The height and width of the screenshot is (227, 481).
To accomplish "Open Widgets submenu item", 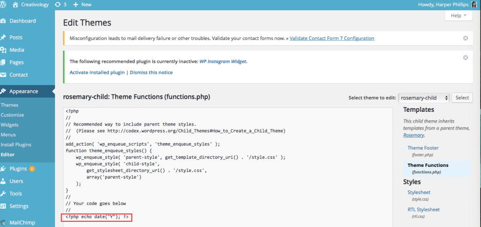I will pos(9,125).
